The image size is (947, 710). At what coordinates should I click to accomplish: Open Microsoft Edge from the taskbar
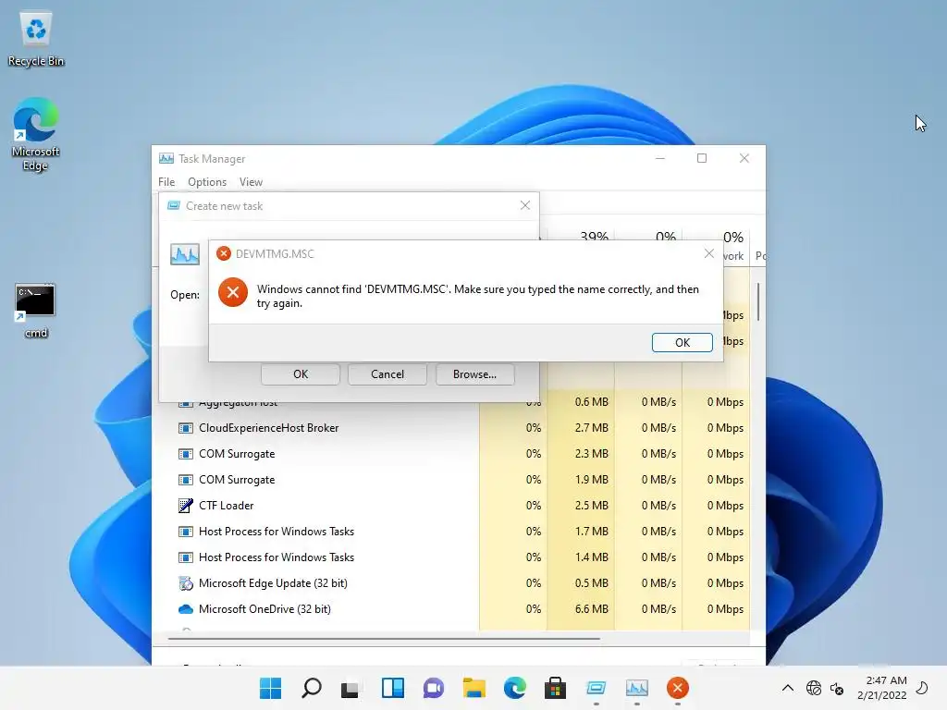point(514,688)
